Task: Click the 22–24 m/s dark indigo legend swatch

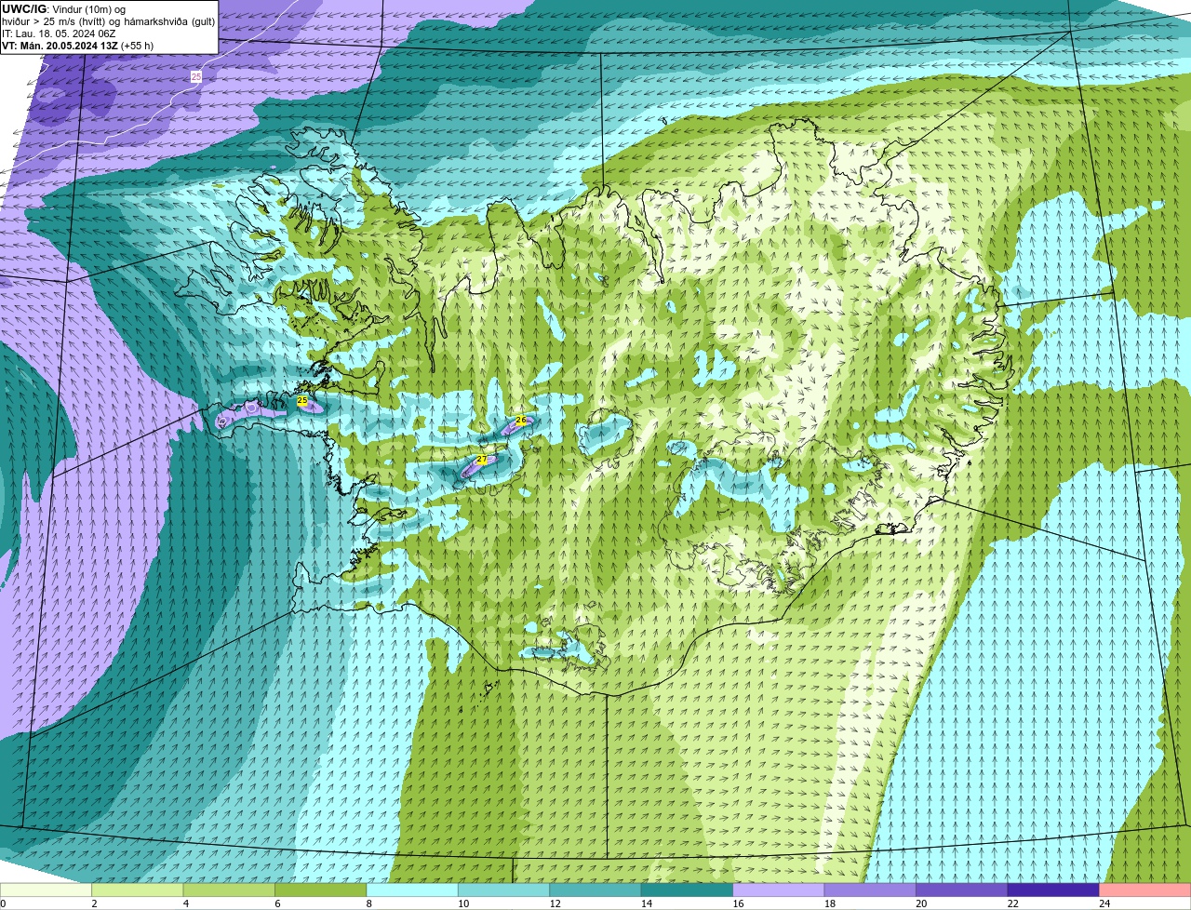Action: (1053, 890)
